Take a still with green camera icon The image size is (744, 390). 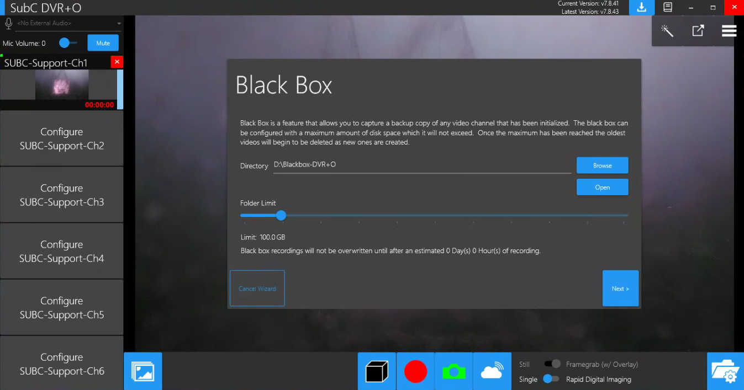pyautogui.click(x=453, y=371)
